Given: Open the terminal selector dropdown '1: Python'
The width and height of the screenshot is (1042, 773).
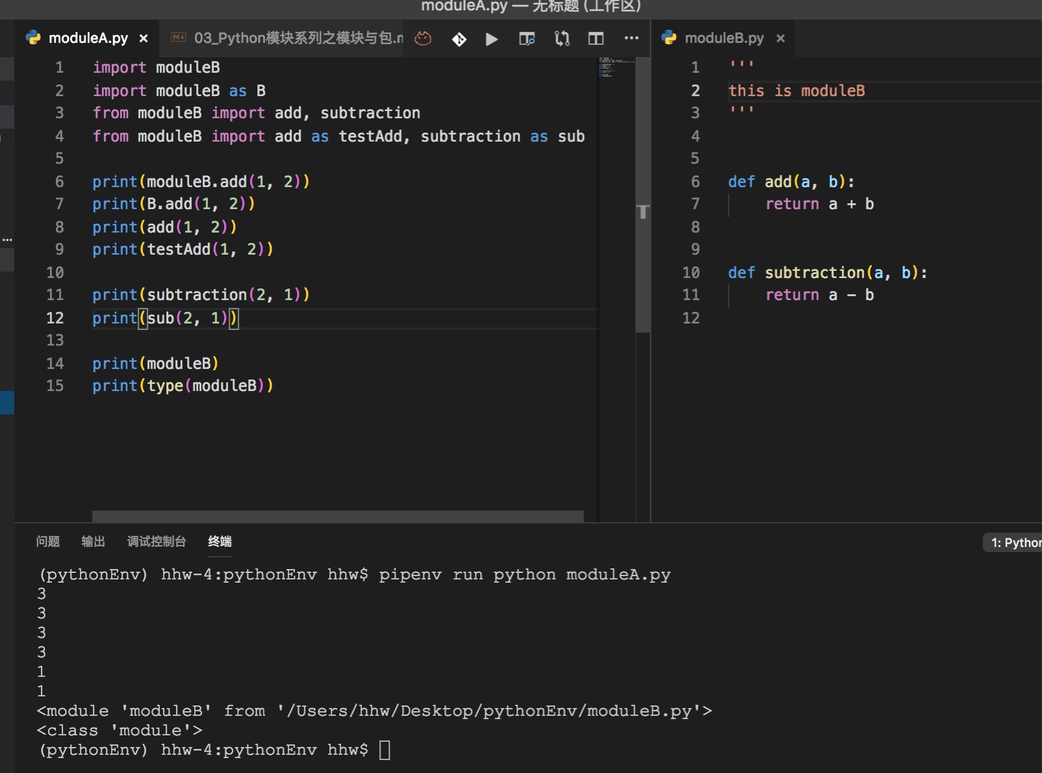Looking at the screenshot, I should click(x=1015, y=543).
